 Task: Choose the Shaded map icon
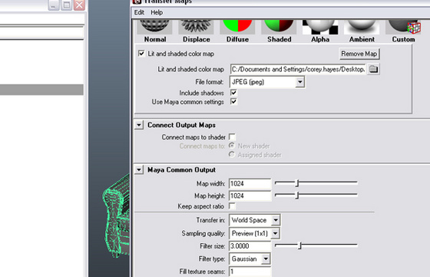(279, 27)
